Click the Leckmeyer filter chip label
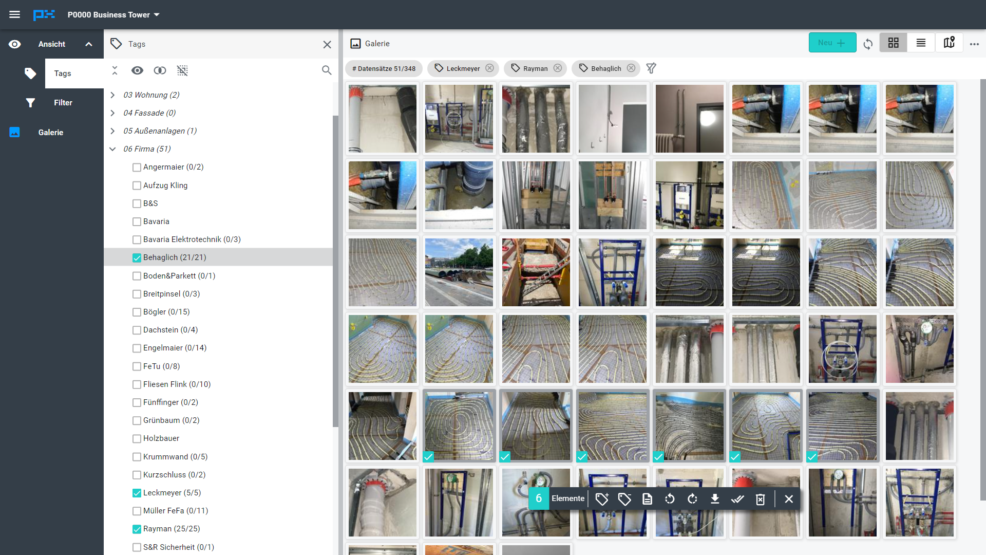Viewport: 986px width, 555px height. (x=463, y=68)
